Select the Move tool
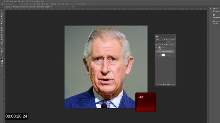 coord(2,9)
